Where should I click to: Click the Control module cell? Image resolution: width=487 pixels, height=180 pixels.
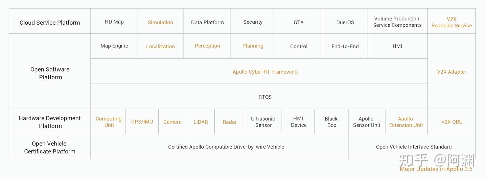[299, 46]
